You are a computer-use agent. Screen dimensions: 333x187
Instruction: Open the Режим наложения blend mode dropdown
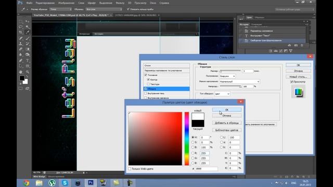239,82
